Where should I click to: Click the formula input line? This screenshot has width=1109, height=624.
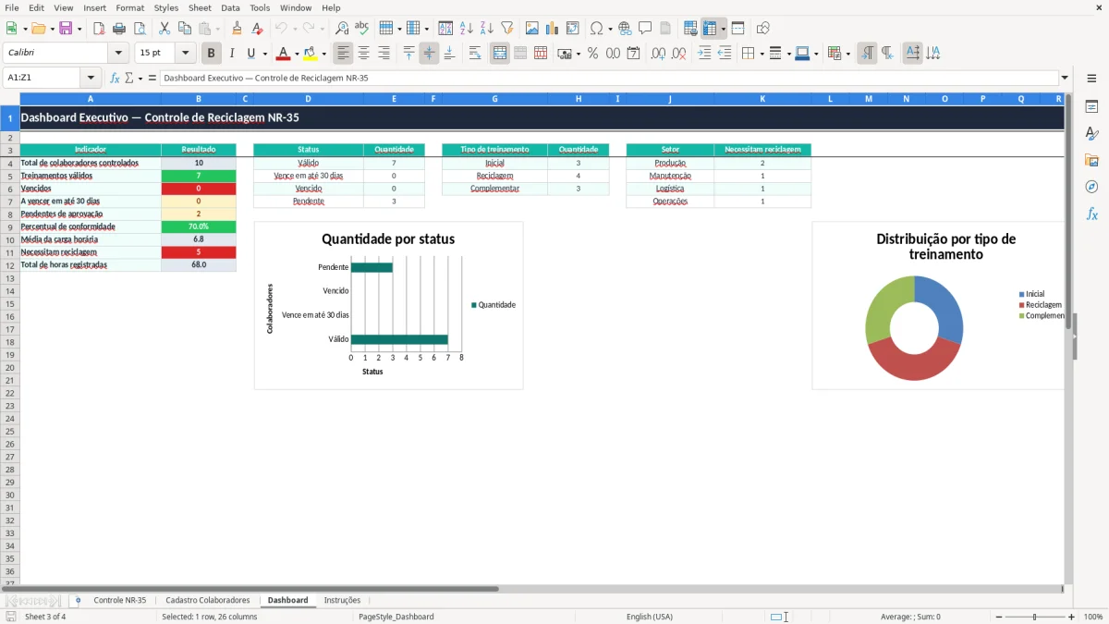coord(608,78)
